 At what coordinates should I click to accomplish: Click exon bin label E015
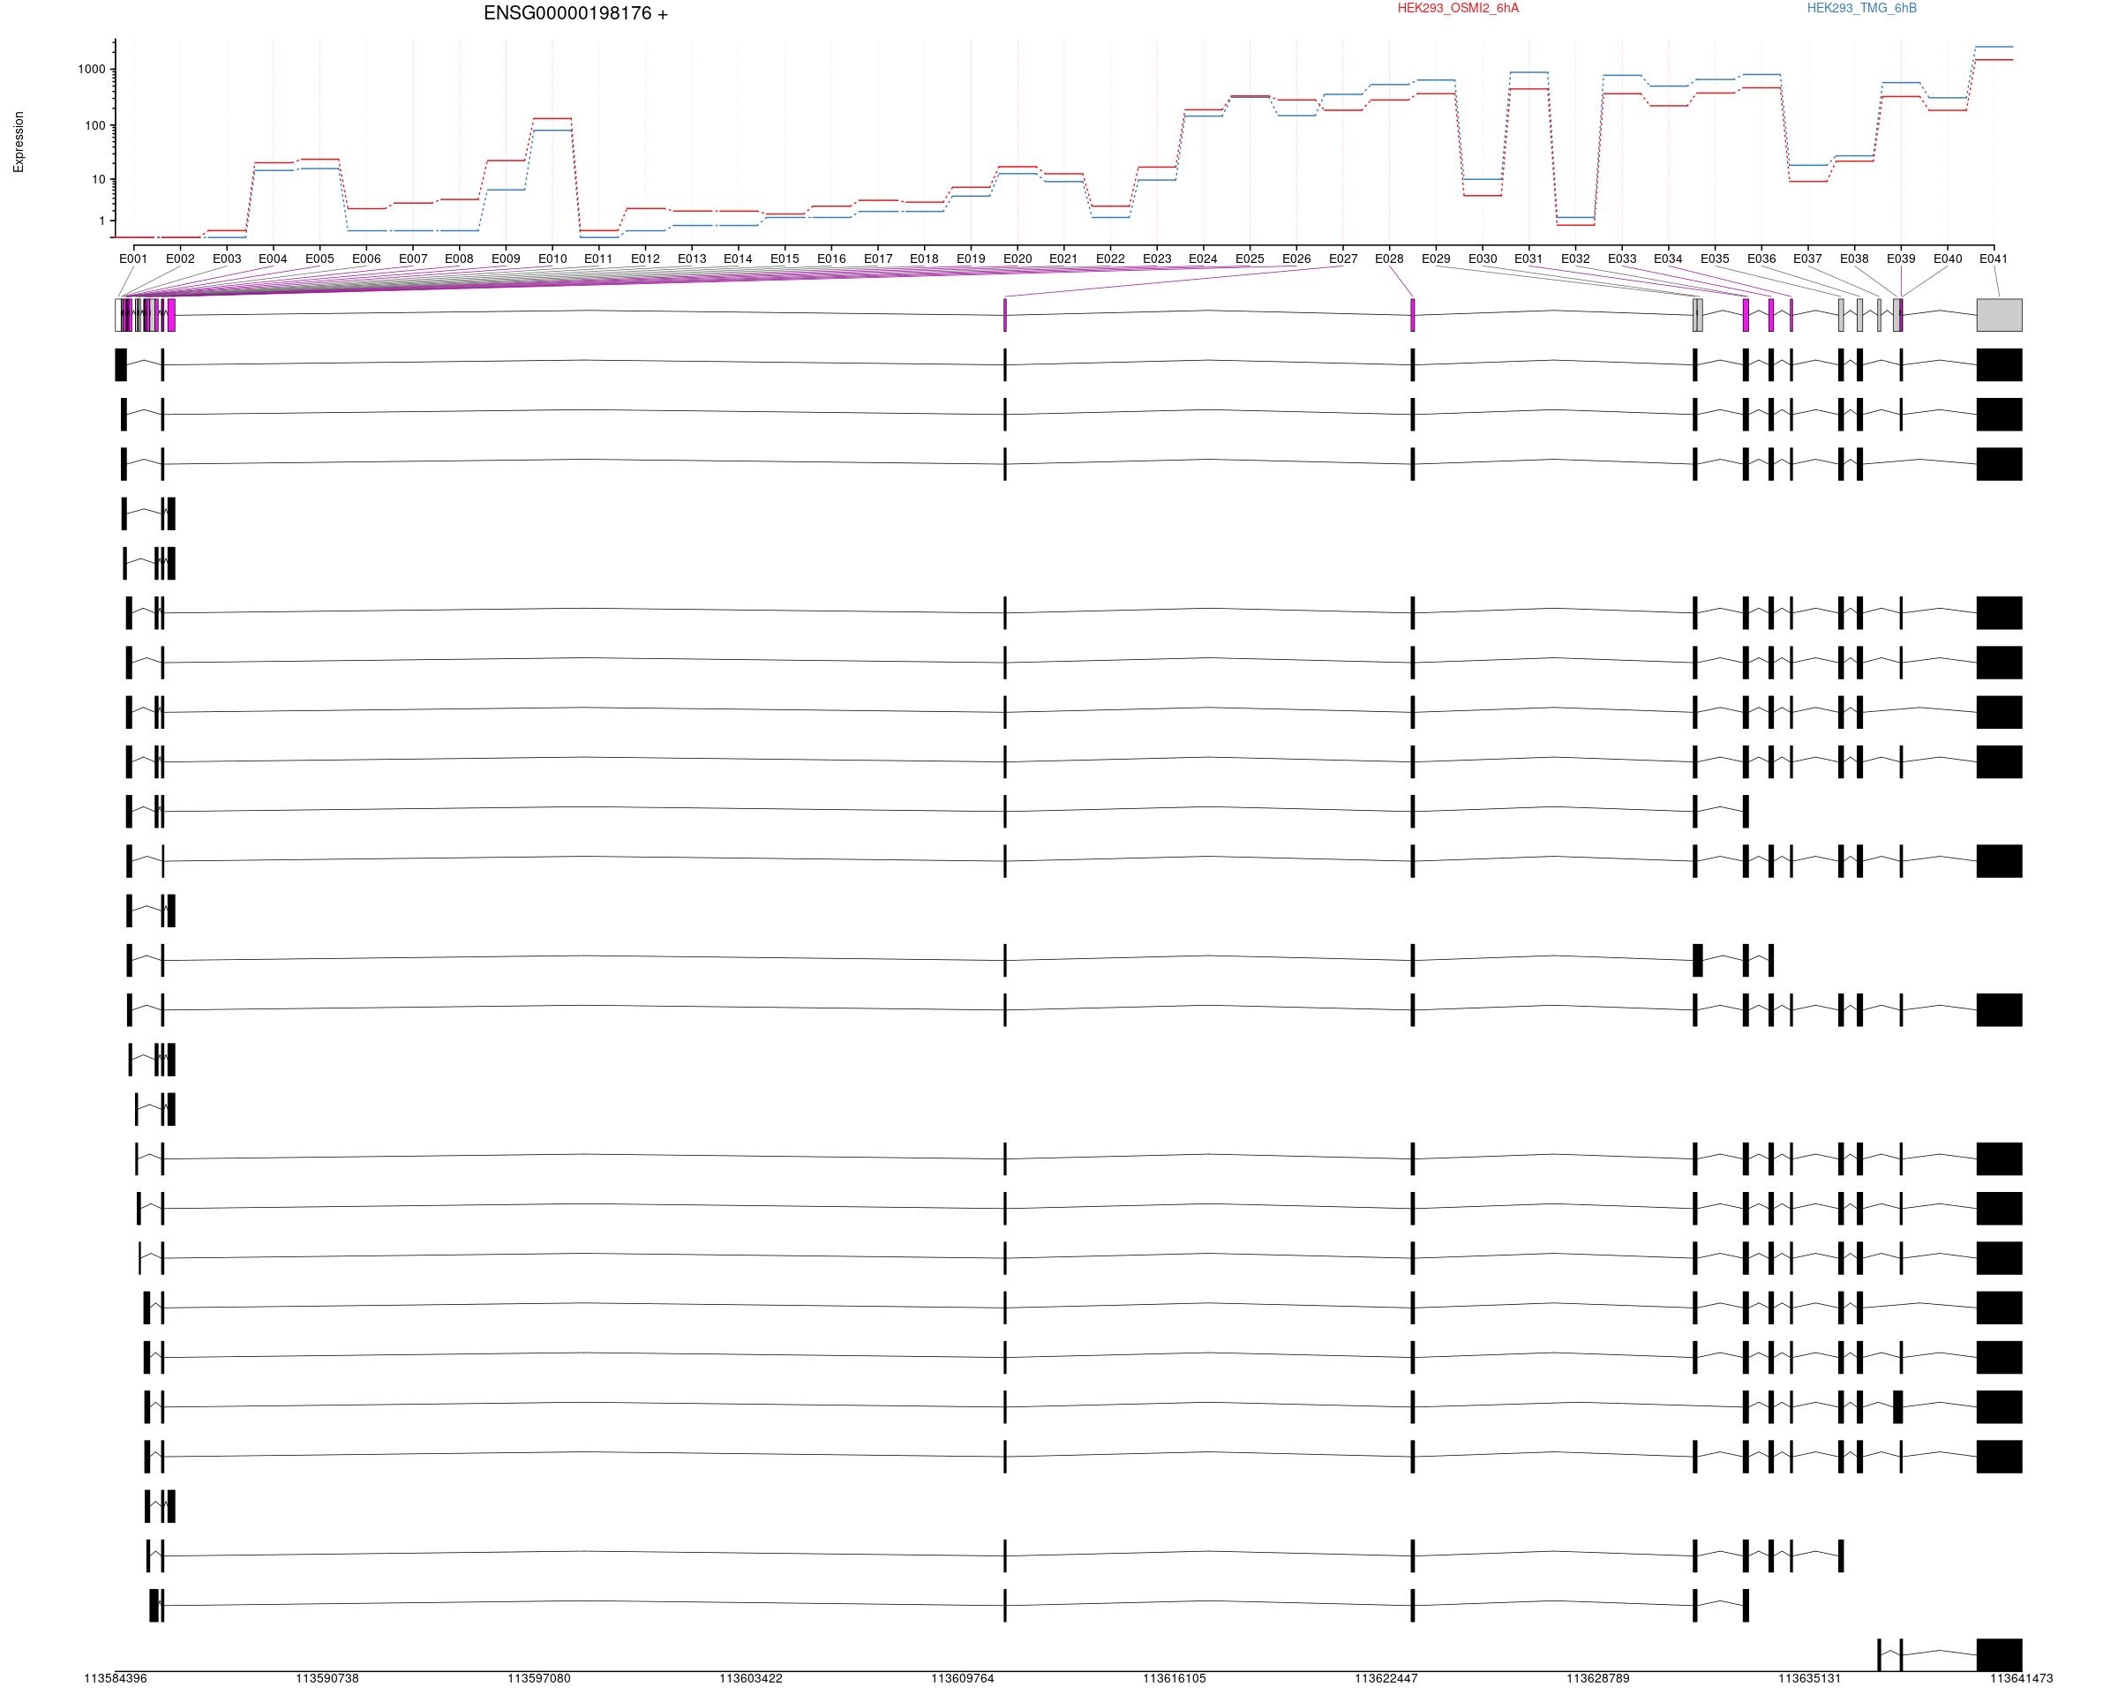coord(785,259)
